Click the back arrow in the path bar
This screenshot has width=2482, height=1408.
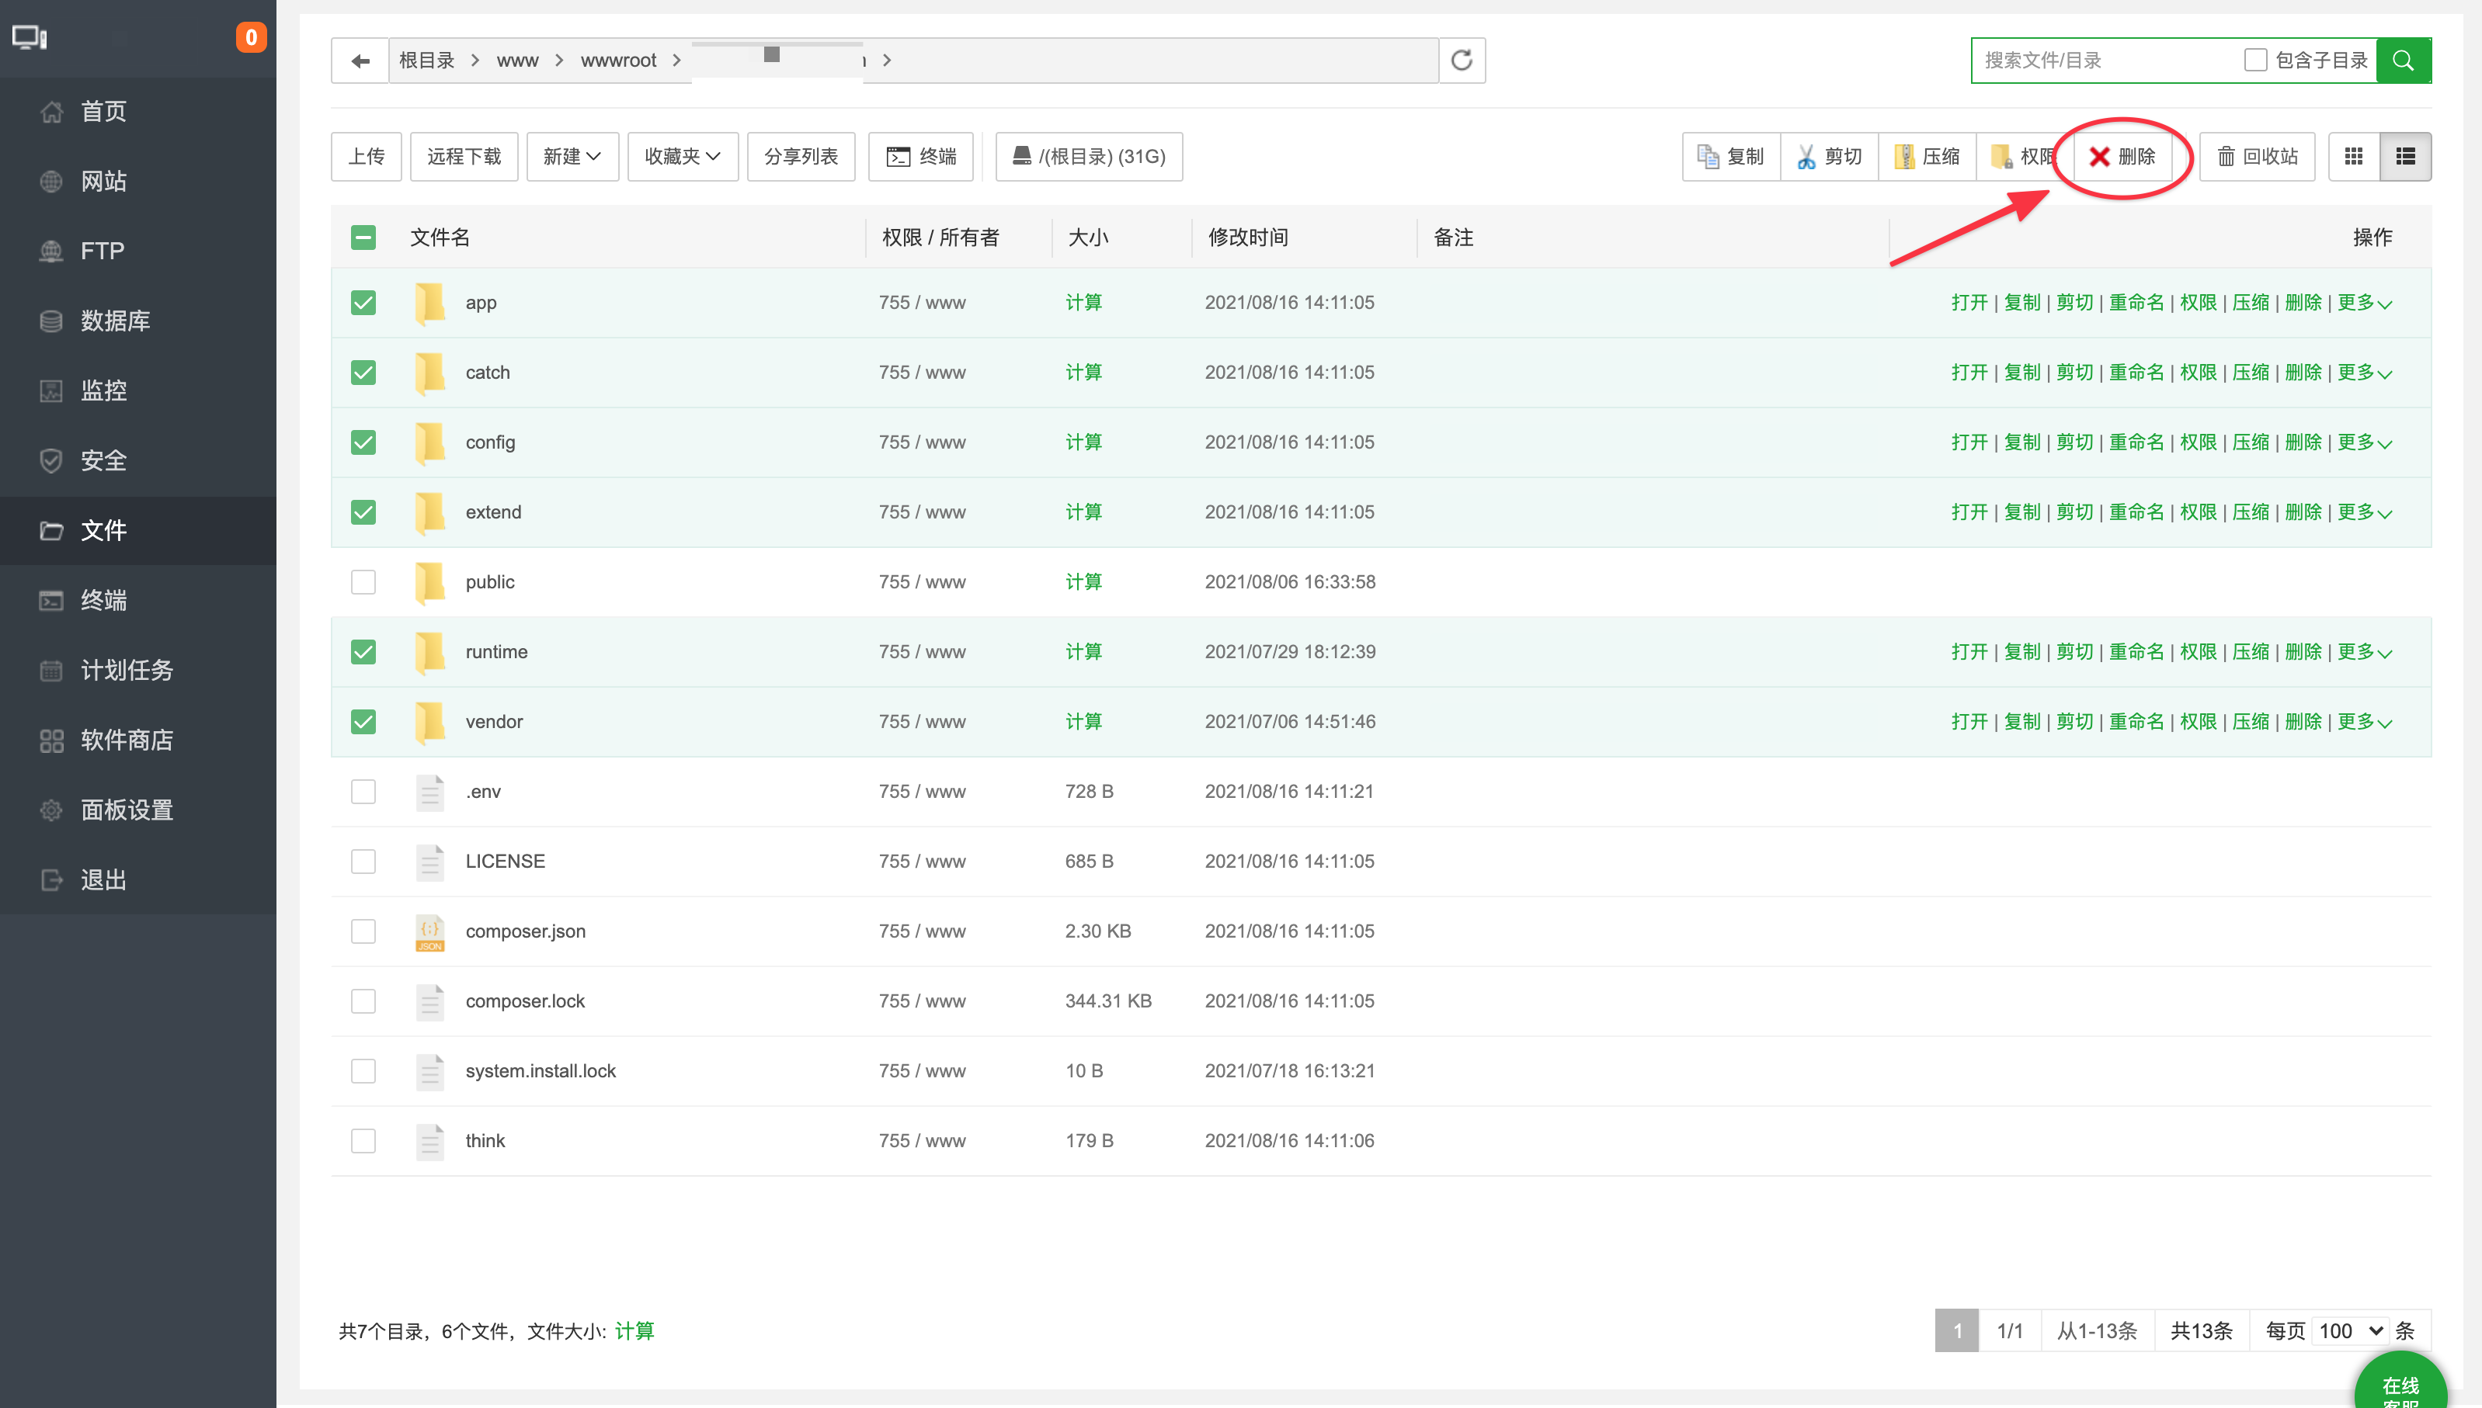(360, 60)
